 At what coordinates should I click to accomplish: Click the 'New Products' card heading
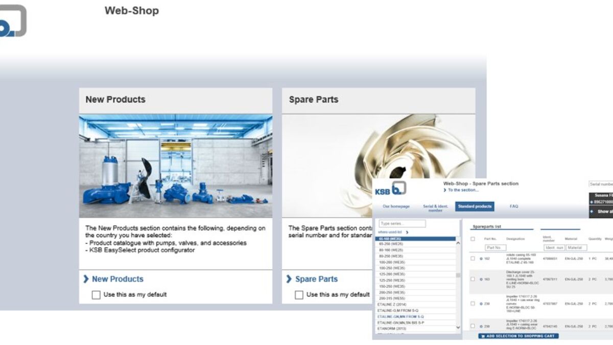(x=115, y=100)
